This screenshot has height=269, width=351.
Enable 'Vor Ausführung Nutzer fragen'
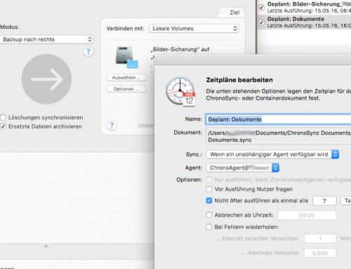(209, 189)
